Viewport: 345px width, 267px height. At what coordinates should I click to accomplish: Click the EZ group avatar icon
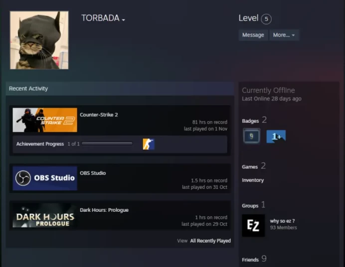click(253, 226)
